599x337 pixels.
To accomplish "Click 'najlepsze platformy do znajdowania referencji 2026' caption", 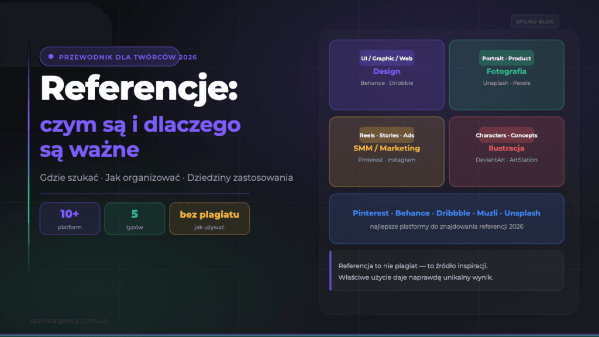I will [x=446, y=226].
